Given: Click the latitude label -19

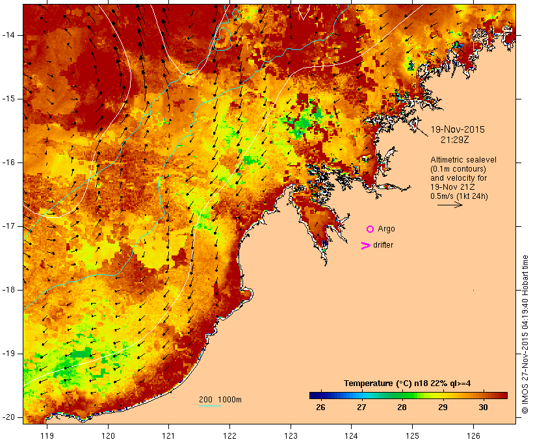Looking at the screenshot, I should 8,354.
